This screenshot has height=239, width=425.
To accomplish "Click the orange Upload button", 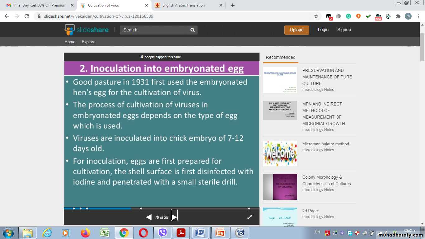I will [x=297, y=30].
